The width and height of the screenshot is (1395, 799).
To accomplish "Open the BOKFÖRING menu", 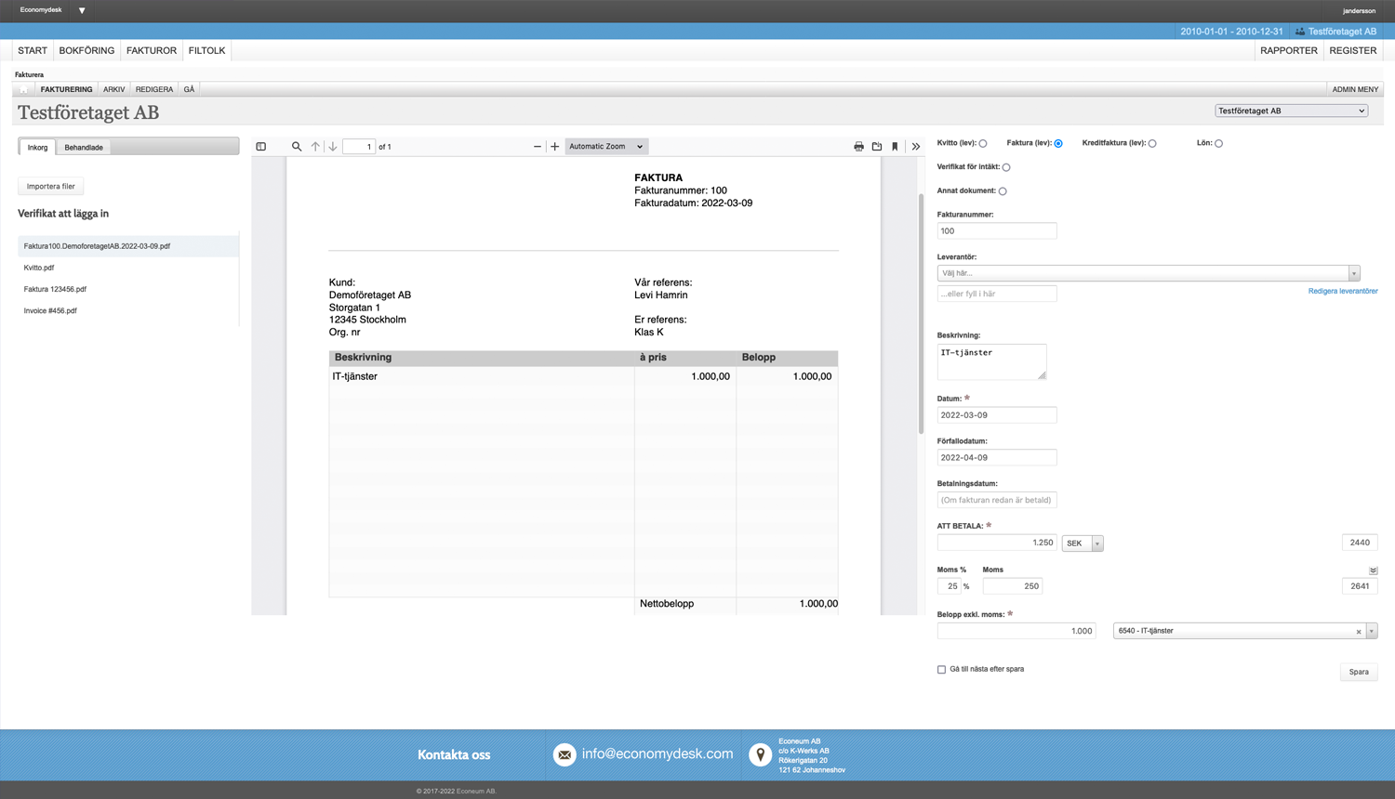I will click(x=86, y=51).
